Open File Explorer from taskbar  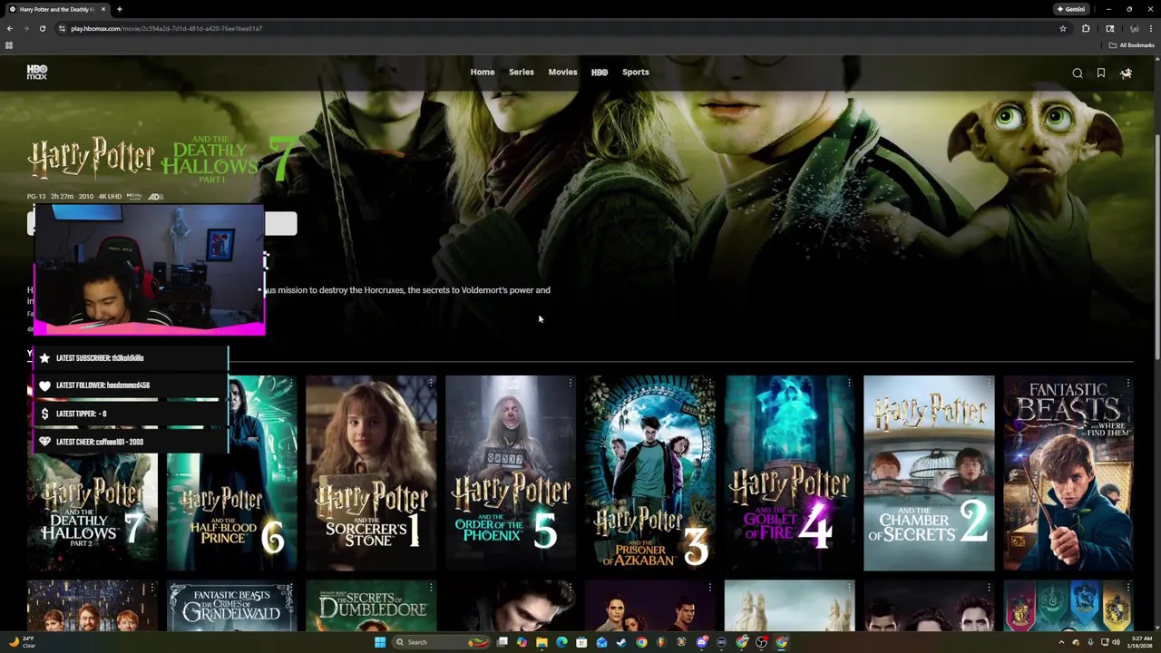click(541, 642)
